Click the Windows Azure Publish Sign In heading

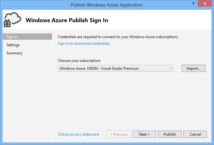click(67, 20)
